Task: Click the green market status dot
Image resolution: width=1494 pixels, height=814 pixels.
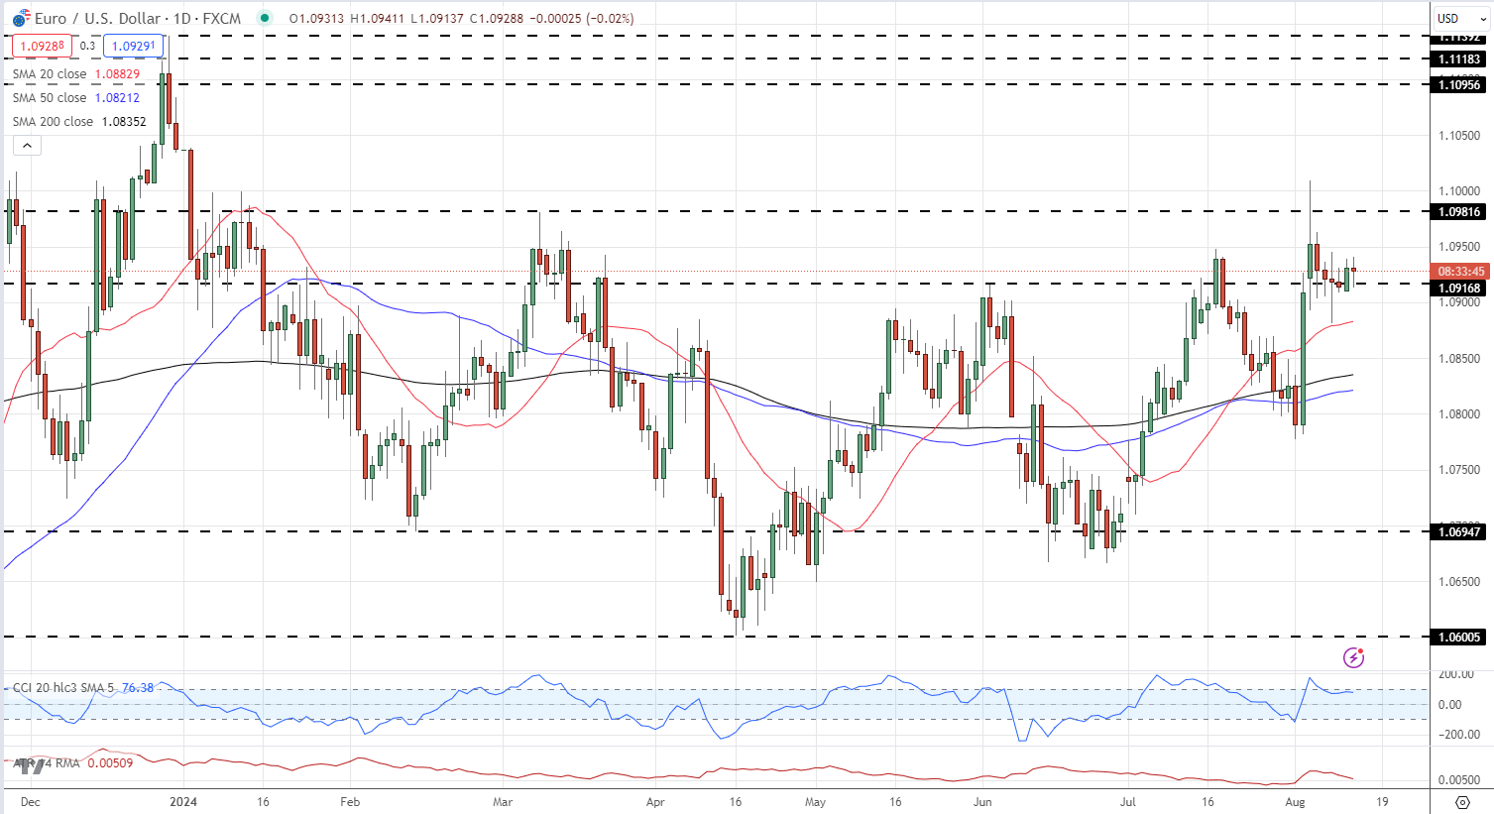Action: [264, 18]
